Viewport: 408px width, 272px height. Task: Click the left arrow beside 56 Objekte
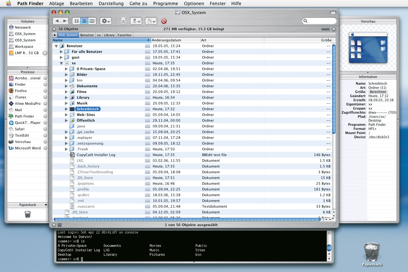point(55,29)
